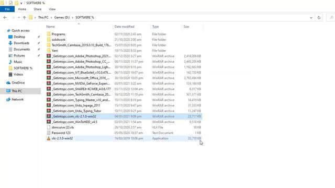Select WinToHDD_v4.5 archive icon
The image size is (335, 188).
[49, 122]
